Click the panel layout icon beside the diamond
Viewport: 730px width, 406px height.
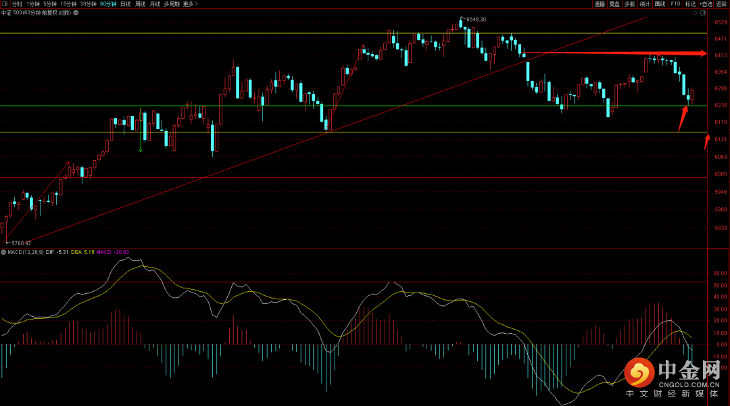[x=703, y=13]
